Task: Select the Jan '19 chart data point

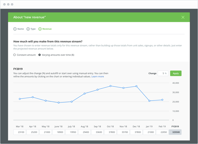Action: pos(149,101)
